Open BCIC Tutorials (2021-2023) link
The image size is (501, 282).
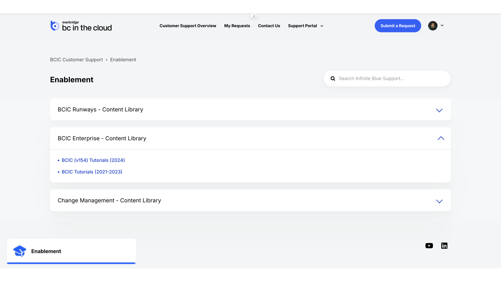pos(92,172)
